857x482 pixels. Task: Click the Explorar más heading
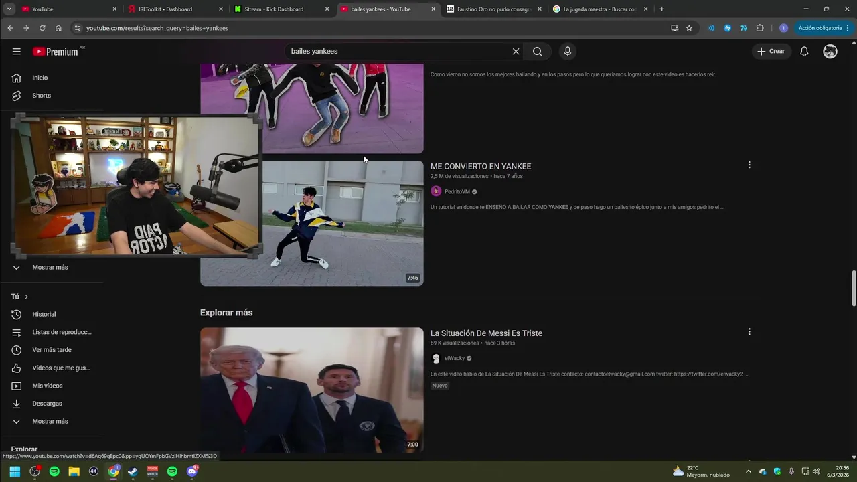[226, 313]
